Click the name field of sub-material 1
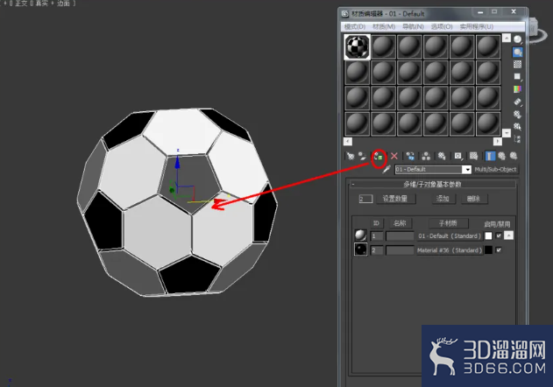 point(400,236)
